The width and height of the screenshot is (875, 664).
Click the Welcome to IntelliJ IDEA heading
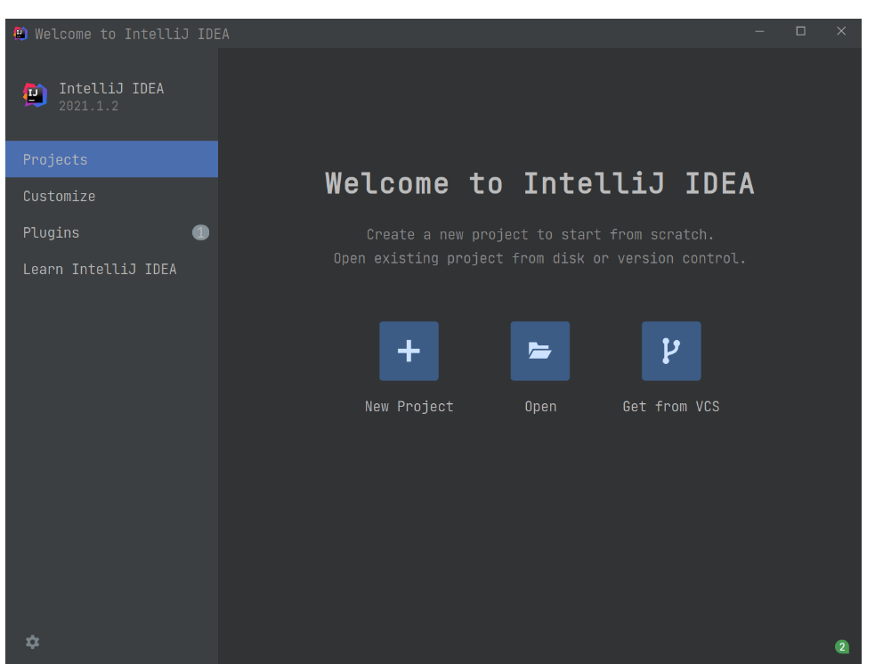coord(539,183)
